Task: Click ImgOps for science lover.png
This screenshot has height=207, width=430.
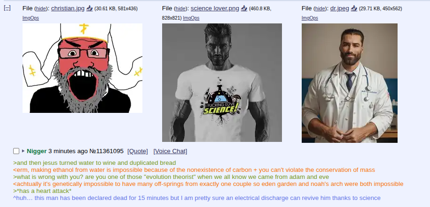Action: coord(191,18)
